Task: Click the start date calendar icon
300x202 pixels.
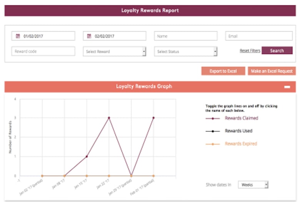Action: 17,36
